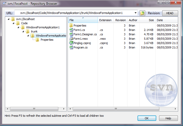Click the TortoiseSVN icon in the title bar
The height and width of the screenshot is (126, 183).
click(x=4, y=4)
